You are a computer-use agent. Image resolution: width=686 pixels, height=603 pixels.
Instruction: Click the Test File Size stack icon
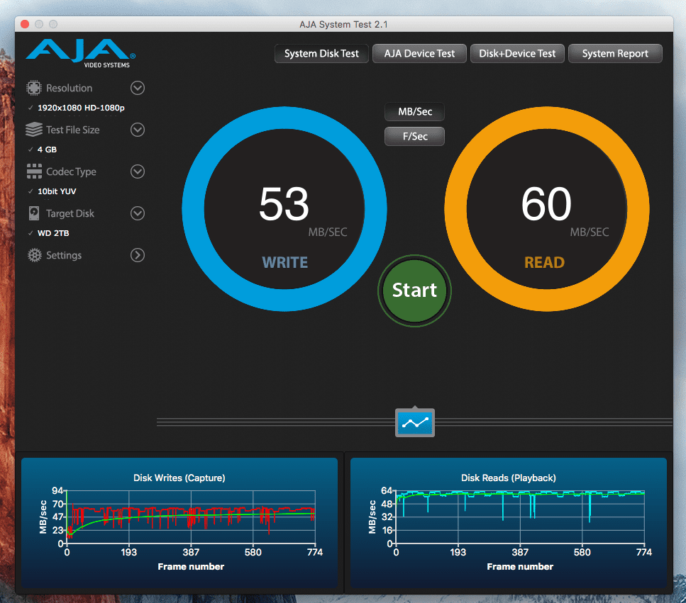[33, 130]
